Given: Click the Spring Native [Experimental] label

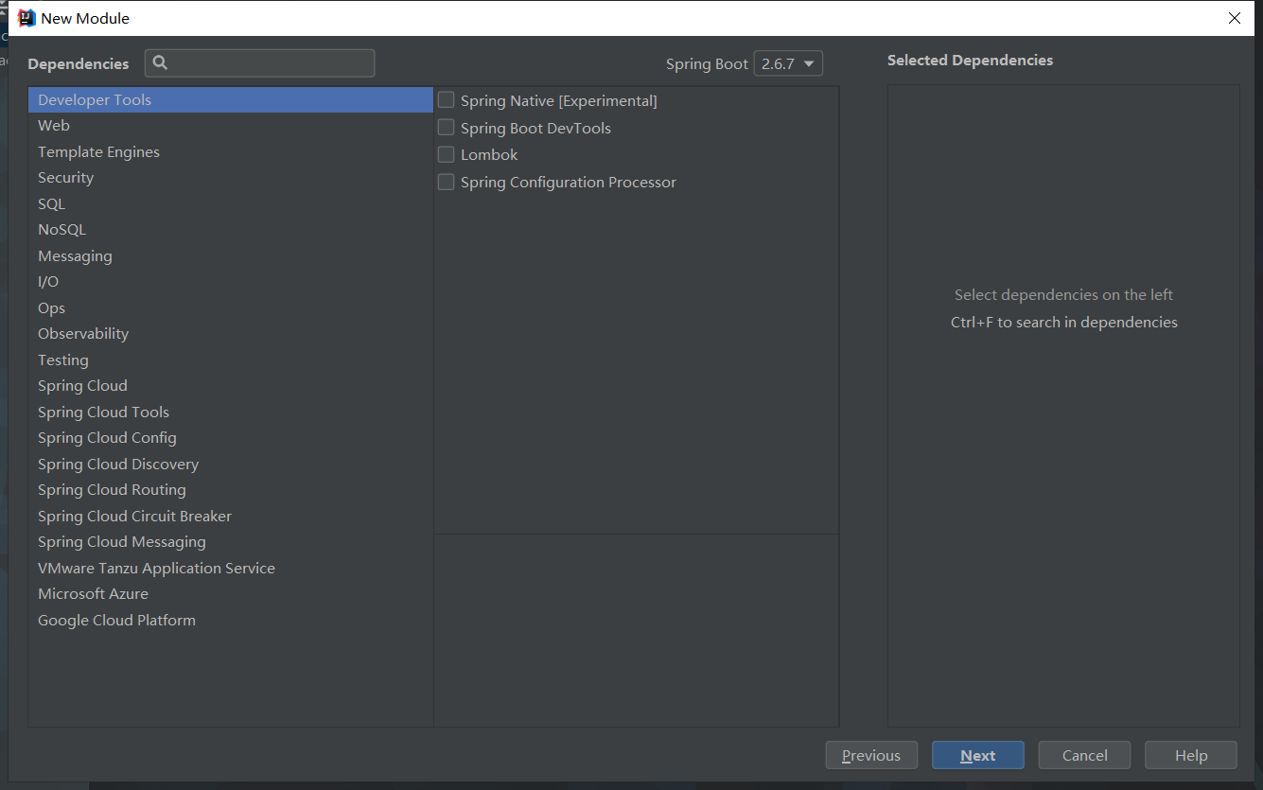Looking at the screenshot, I should point(559,100).
